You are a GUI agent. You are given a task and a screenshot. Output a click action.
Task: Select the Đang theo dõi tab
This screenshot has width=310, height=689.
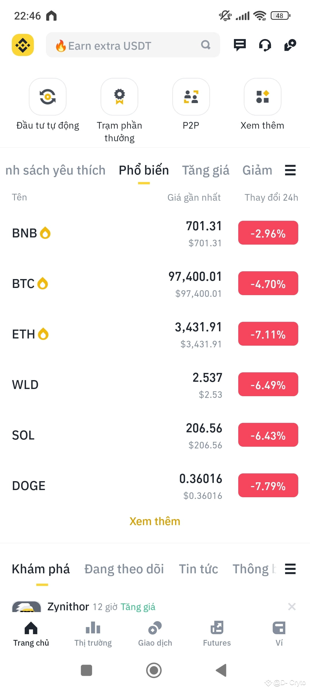(124, 569)
